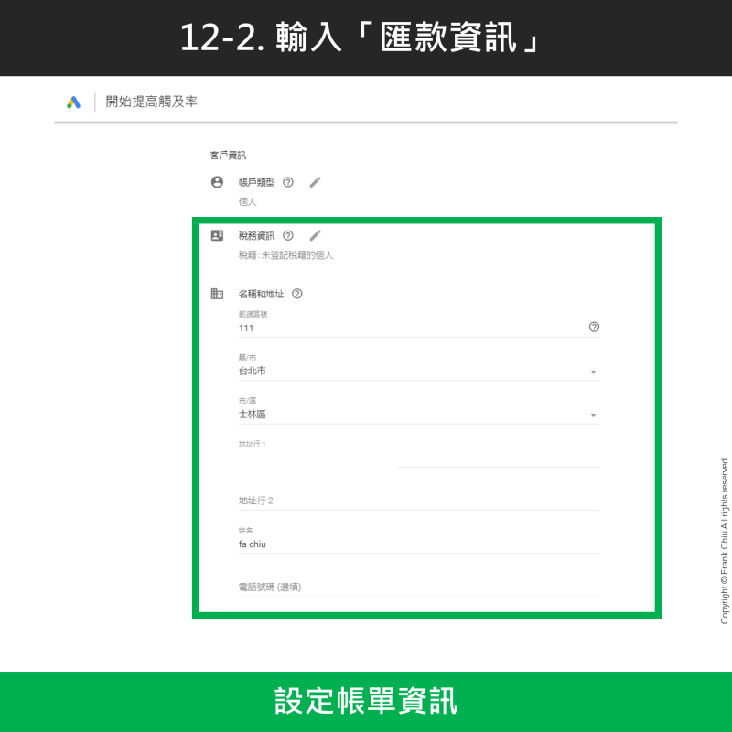Edit 帳戶類型 with pencil icon

click(x=315, y=182)
